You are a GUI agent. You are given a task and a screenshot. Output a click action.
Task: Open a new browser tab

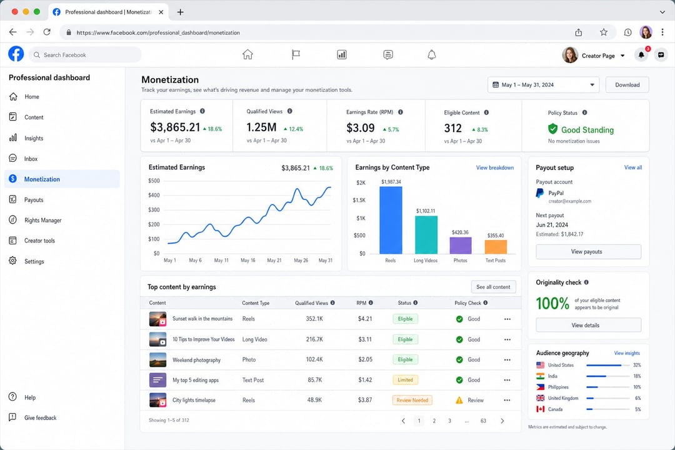pyautogui.click(x=181, y=12)
